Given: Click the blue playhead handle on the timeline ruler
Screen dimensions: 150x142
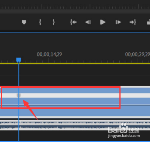Looking at the screenshot, I should coord(19,60).
